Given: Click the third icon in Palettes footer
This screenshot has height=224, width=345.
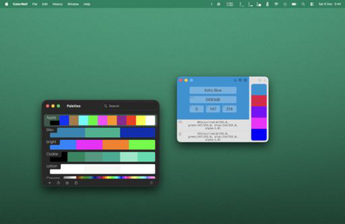Looking at the screenshot, I should click(x=67, y=183).
